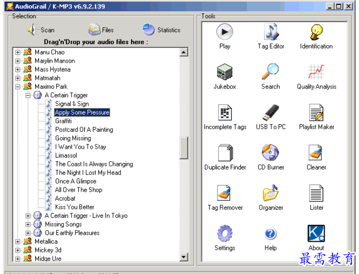Open Settings gear tool

225,238
